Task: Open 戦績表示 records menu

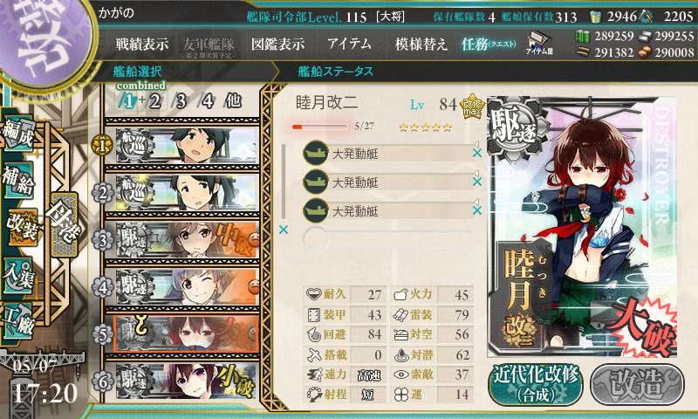Action: 142,44
